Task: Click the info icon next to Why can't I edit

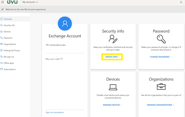Action: (62, 58)
